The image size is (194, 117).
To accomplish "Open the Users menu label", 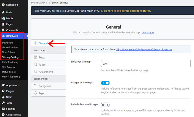I will coord(9,97).
